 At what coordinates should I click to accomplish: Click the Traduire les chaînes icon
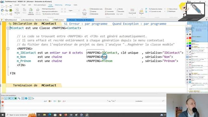click(150, 9)
